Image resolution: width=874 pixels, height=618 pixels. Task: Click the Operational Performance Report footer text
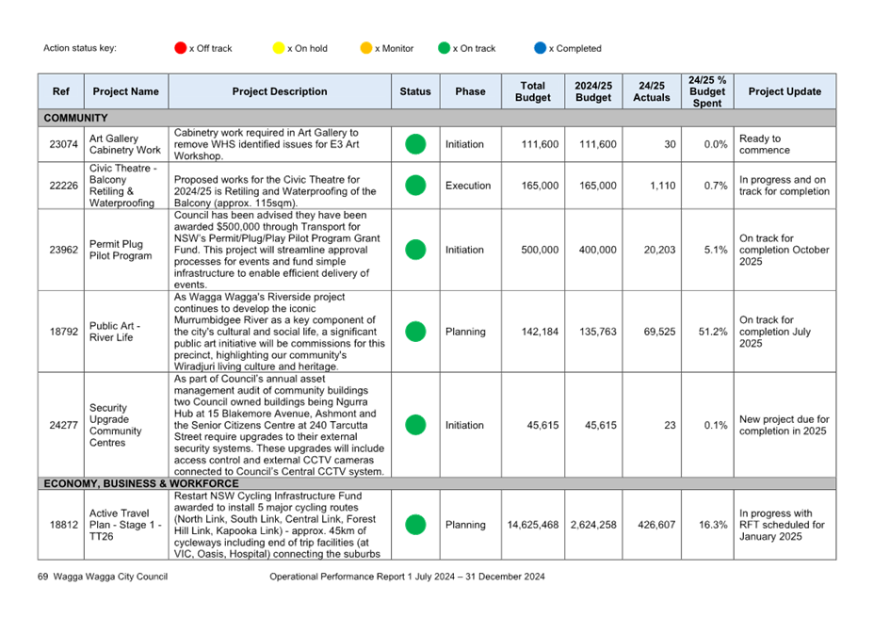tap(407, 577)
